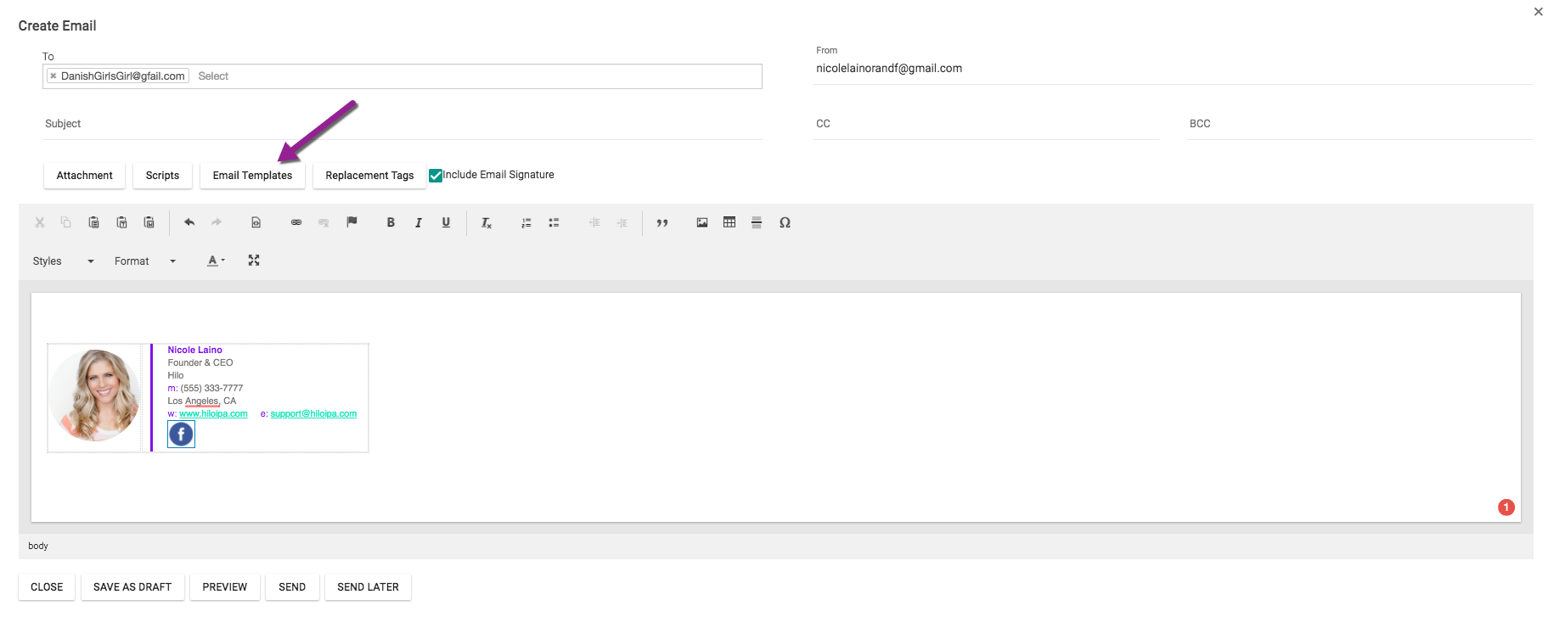Open Replacement Tags
Image resolution: width=1548 pixels, height=634 pixels.
click(x=369, y=176)
